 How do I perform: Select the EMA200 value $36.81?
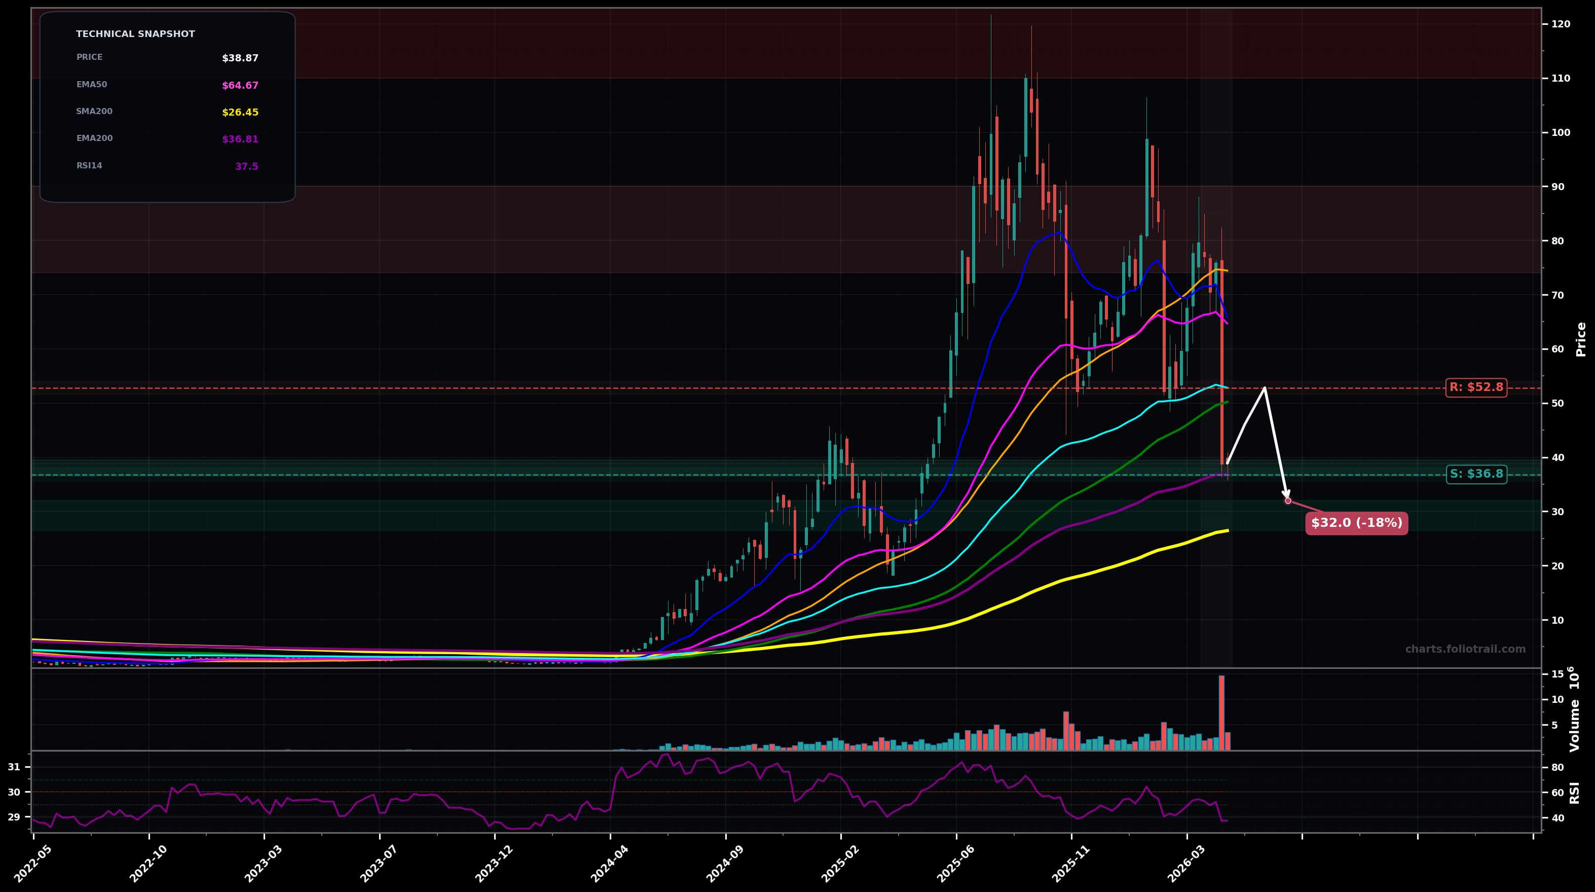pyautogui.click(x=240, y=139)
